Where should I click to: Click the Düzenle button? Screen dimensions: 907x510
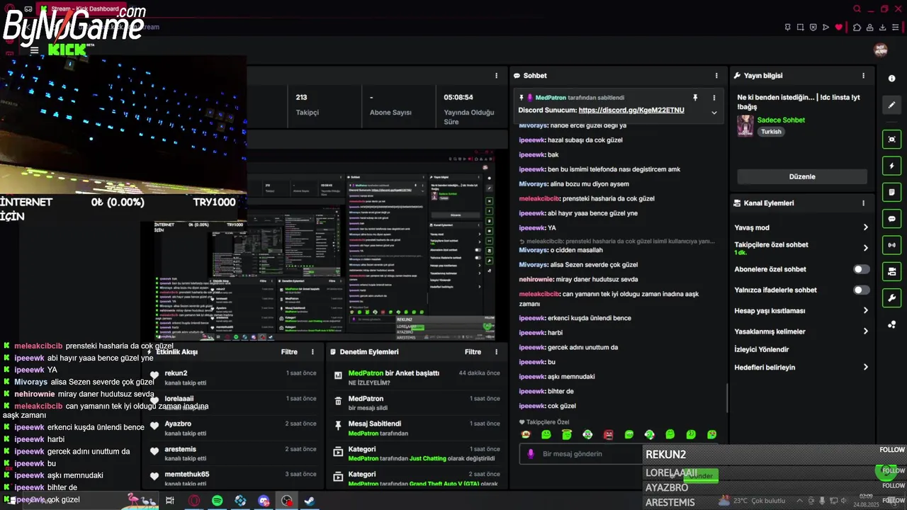click(802, 176)
